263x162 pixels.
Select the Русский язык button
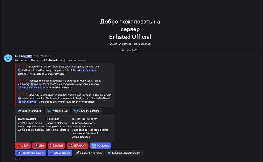click(58, 111)
